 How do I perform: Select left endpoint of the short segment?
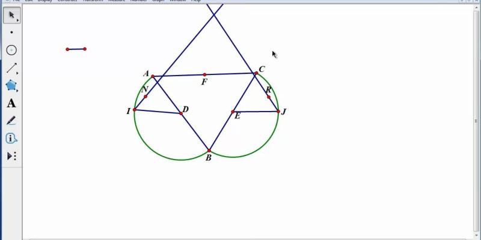[x=67, y=49]
